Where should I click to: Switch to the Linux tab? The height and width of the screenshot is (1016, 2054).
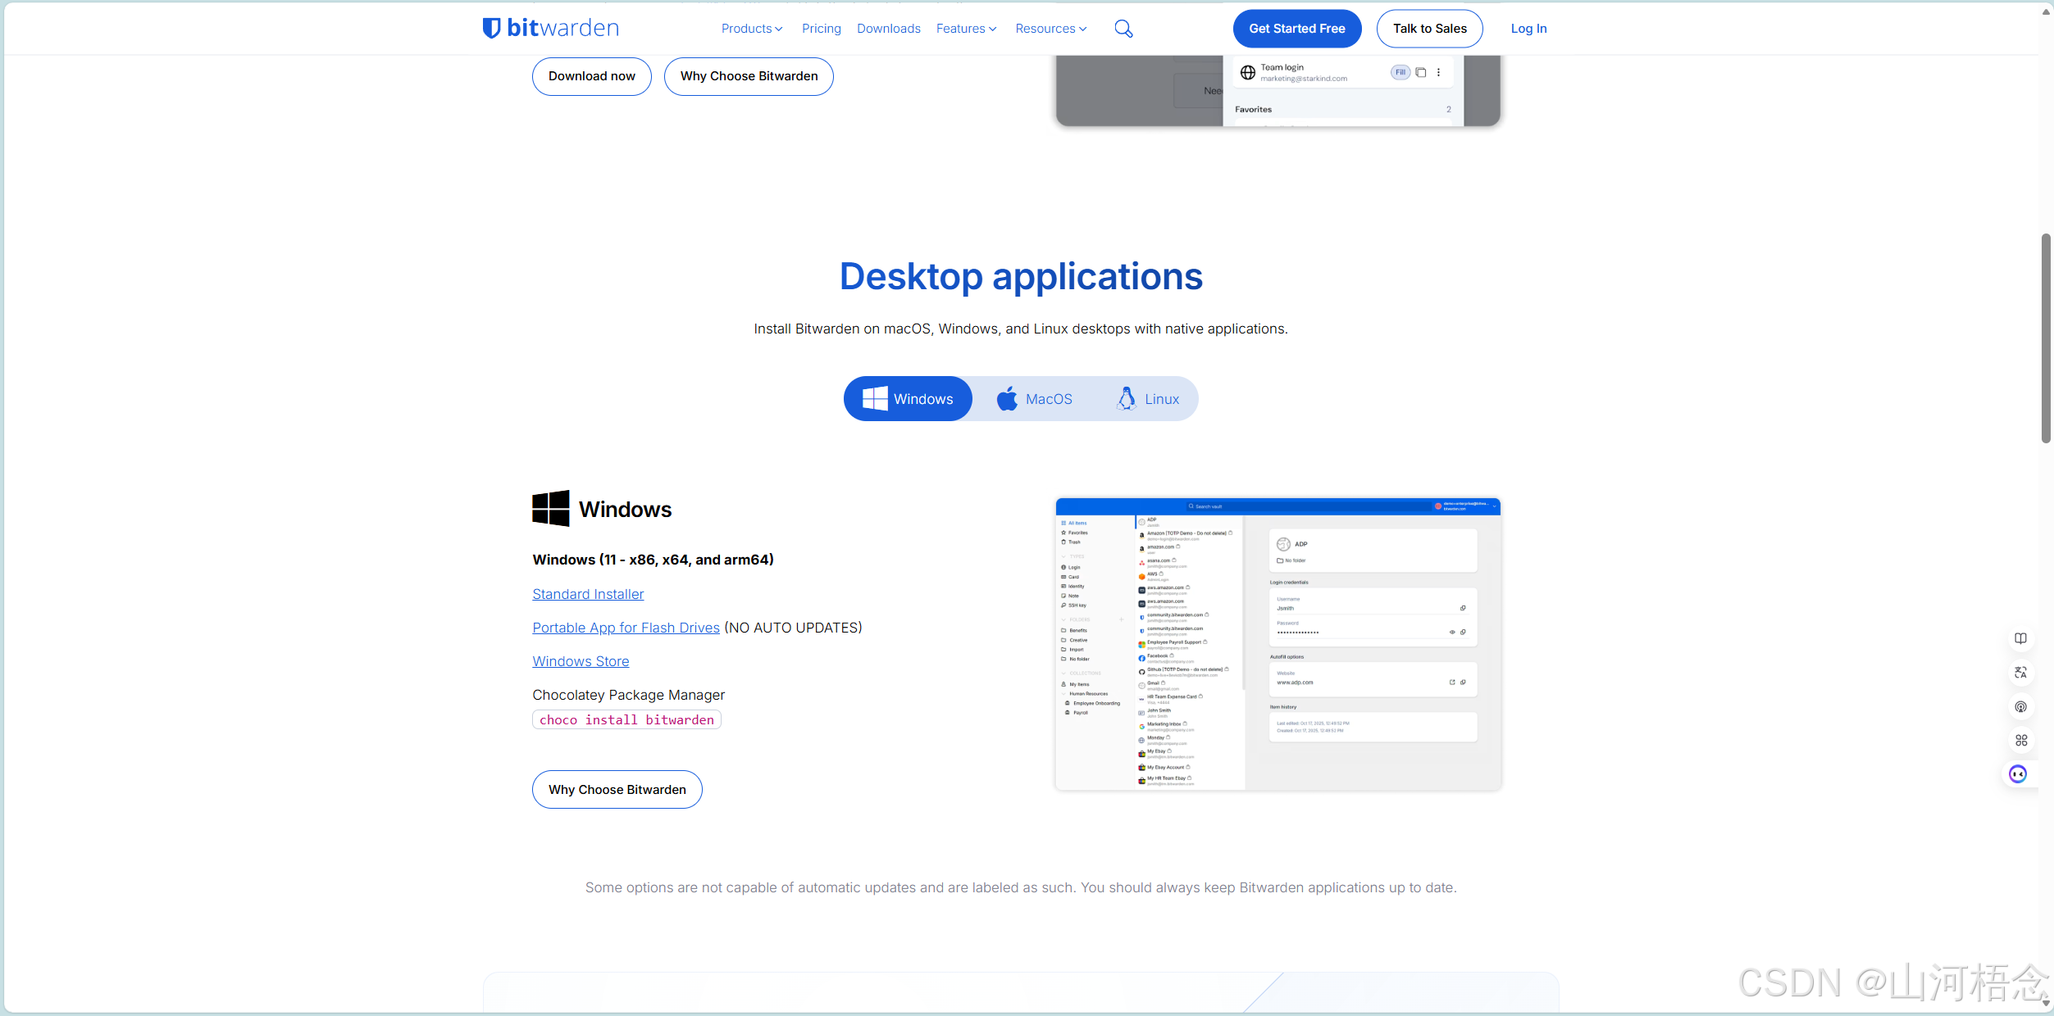(x=1148, y=399)
